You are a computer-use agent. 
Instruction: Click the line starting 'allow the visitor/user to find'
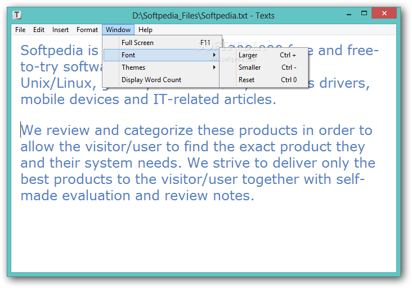(x=192, y=147)
